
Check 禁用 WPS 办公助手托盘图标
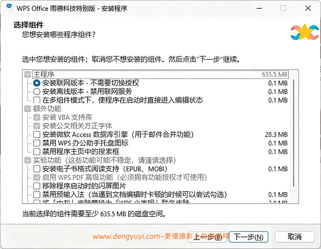click(37, 143)
